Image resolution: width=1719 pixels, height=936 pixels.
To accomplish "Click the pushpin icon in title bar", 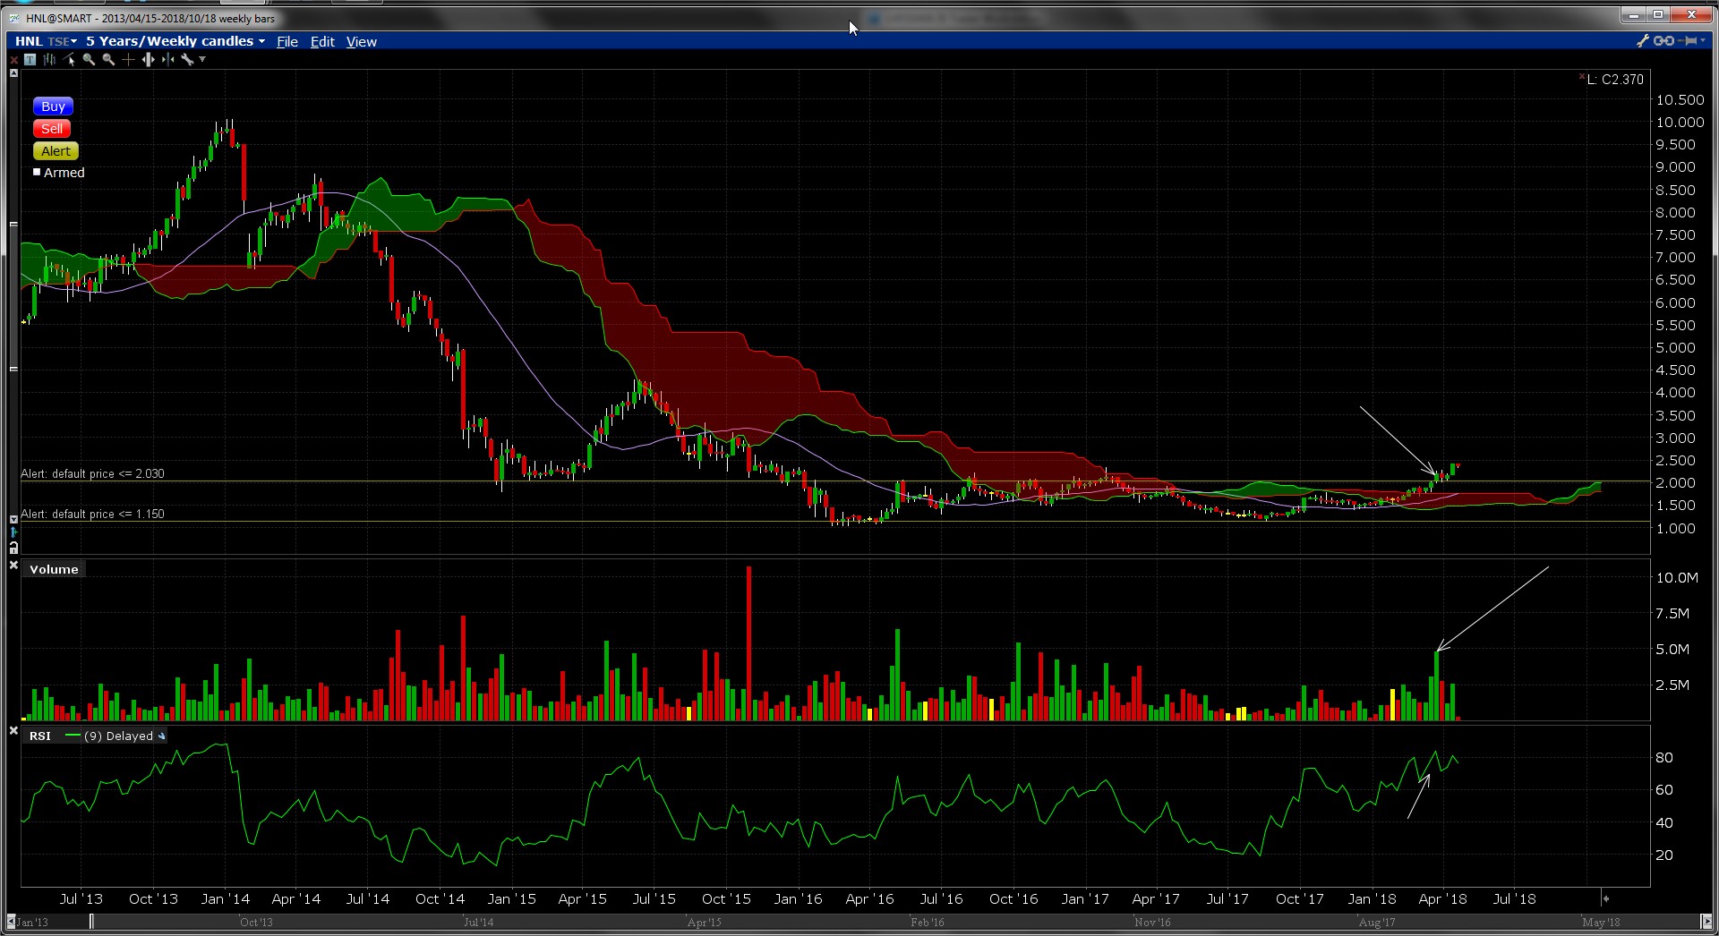I will pyautogui.click(x=1690, y=41).
